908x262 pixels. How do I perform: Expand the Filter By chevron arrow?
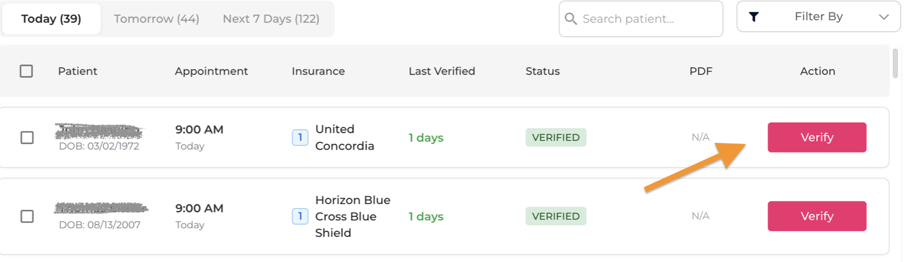(x=884, y=17)
